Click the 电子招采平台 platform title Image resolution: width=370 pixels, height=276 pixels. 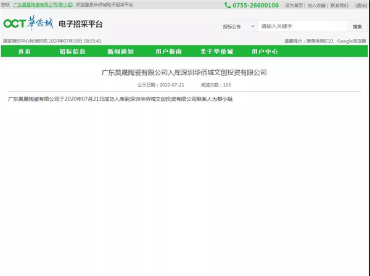(80, 25)
